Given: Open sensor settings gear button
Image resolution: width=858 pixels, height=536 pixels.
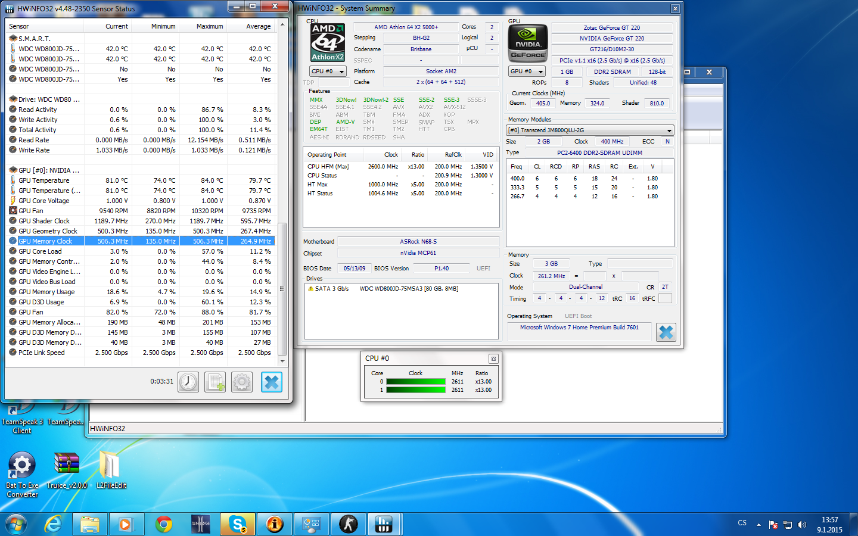Looking at the screenshot, I should (242, 382).
